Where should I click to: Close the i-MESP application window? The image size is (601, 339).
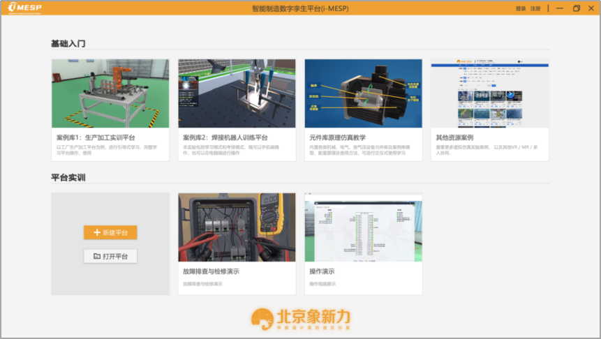(x=591, y=8)
